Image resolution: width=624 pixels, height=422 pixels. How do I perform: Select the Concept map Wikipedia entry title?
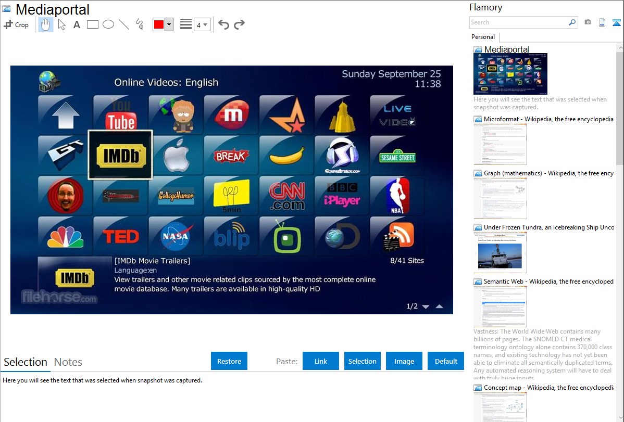pyautogui.click(x=548, y=388)
